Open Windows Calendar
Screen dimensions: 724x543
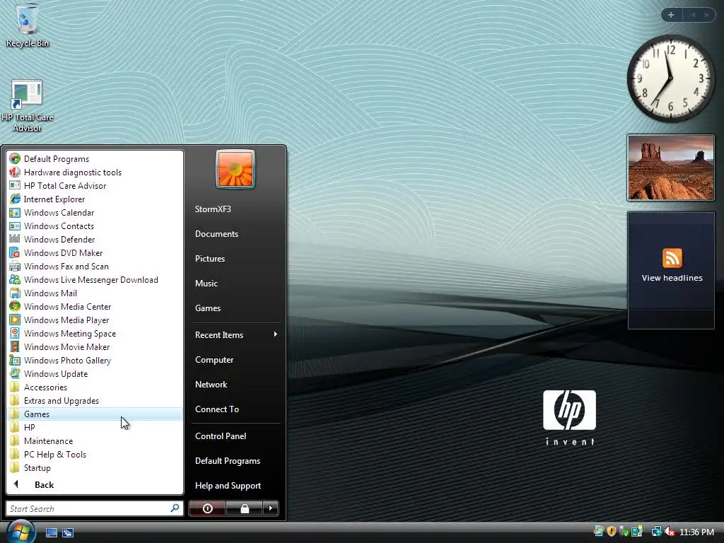pos(95,212)
